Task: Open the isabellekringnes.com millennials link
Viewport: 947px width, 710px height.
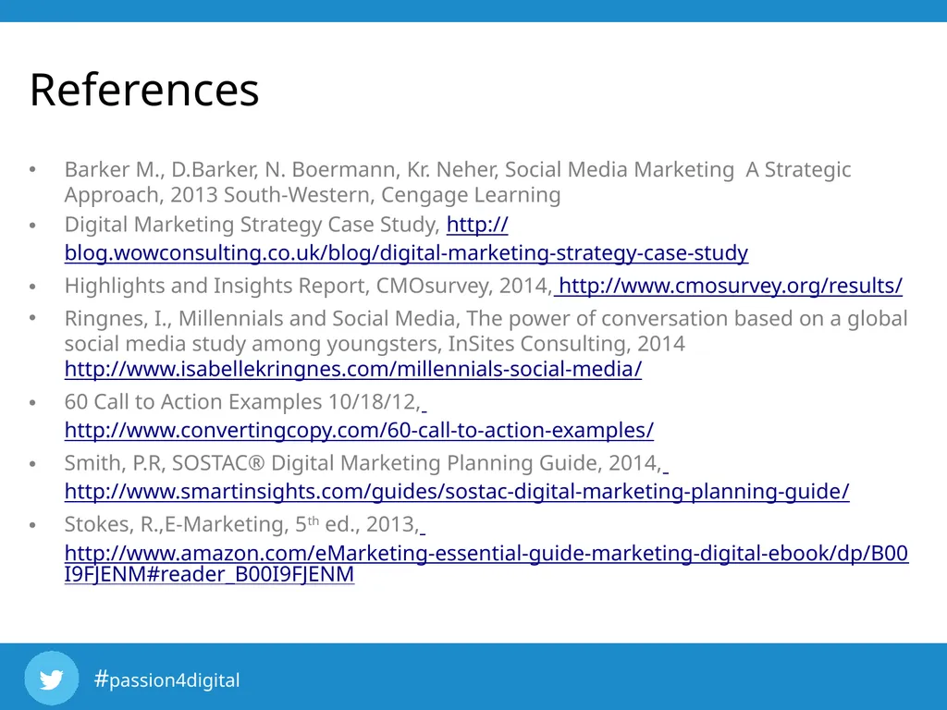Action: (352, 369)
